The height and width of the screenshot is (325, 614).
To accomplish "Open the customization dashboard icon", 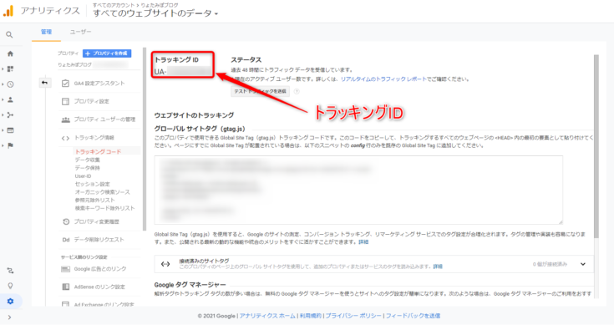I will [10, 69].
